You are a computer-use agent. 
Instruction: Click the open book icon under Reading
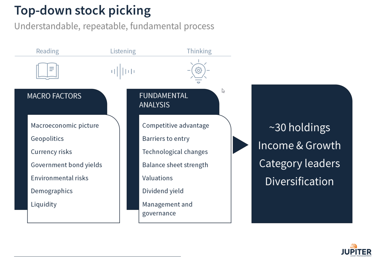[47, 71]
